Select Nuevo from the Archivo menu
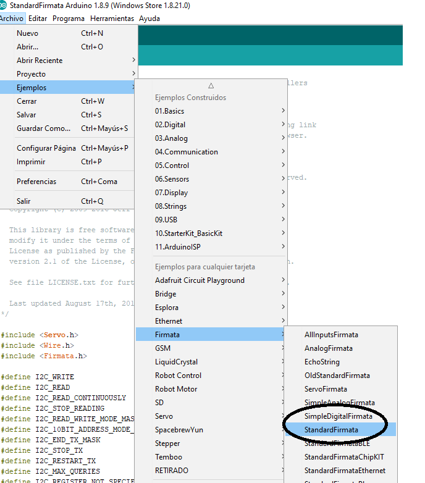Image resolution: width=425 pixels, height=483 pixels. coord(27,33)
